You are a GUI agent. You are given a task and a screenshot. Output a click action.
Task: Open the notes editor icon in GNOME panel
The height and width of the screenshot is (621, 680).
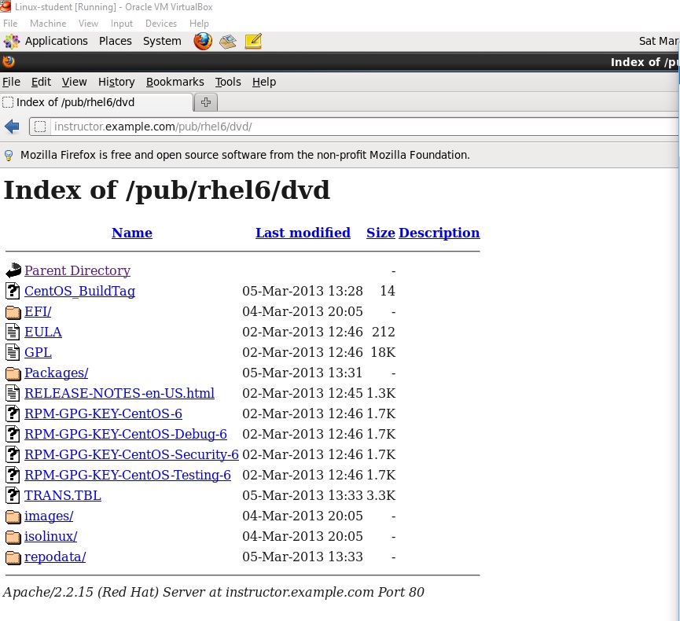pos(253,41)
